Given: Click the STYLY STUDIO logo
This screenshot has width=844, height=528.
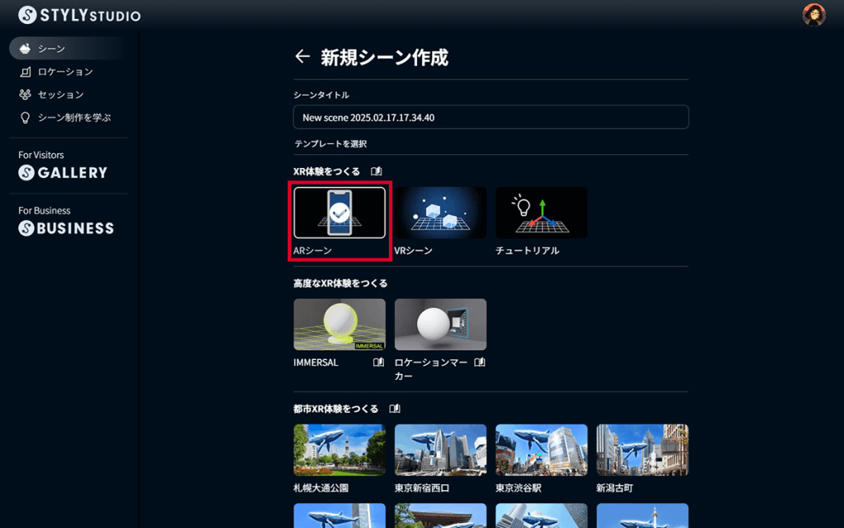Looking at the screenshot, I should point(78,14).
